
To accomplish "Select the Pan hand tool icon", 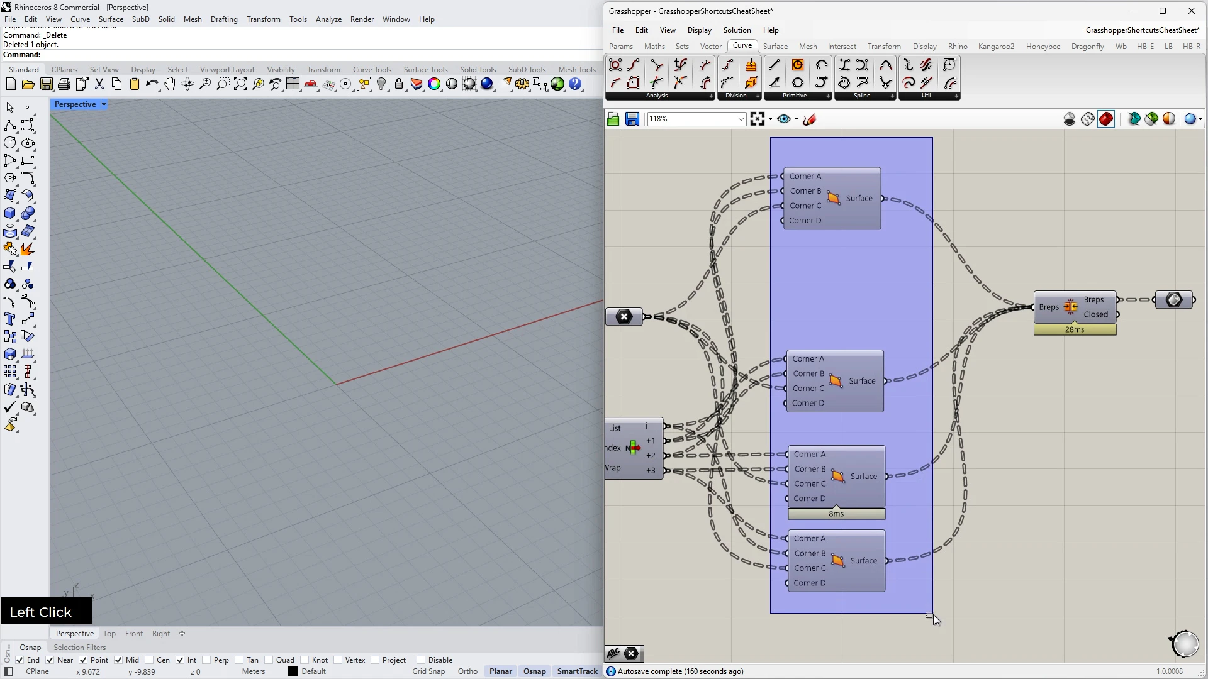I will pos(170,84).
